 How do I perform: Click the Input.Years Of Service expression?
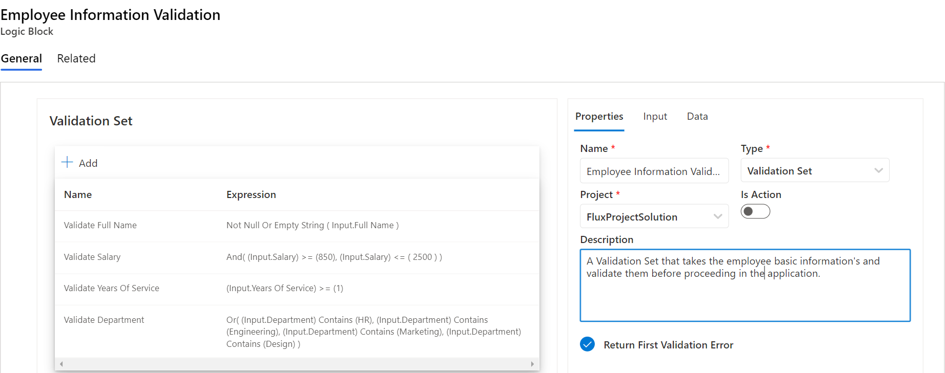[285, 288]
